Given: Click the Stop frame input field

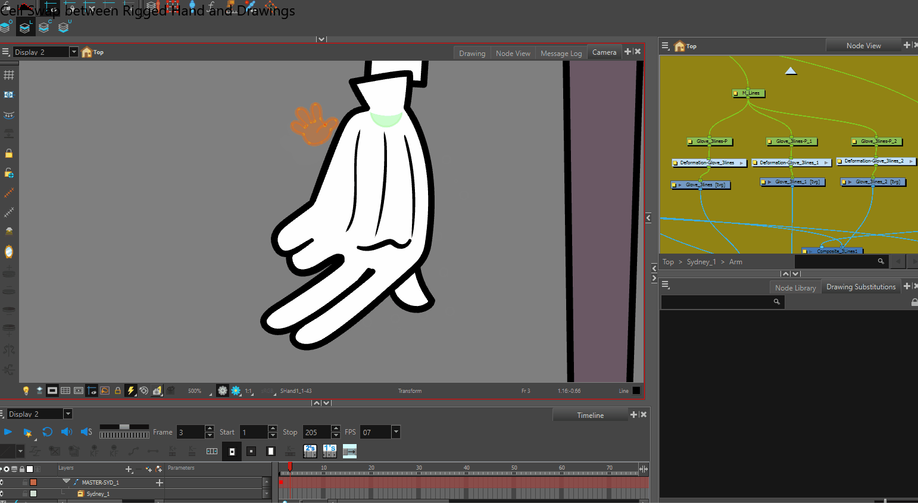Looking at the screenshot, I should pos(317,432).
